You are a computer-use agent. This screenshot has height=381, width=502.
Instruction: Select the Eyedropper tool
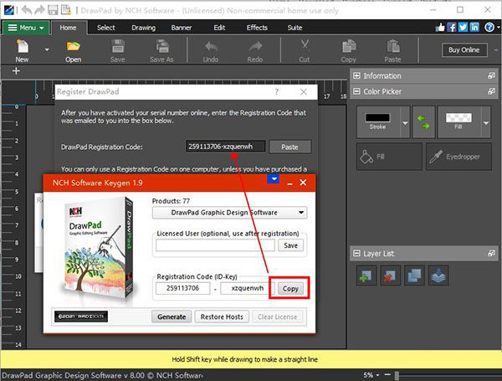(458, 157)
